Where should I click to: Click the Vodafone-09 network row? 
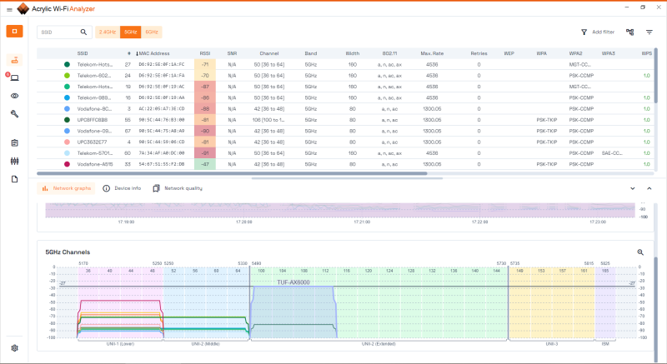tap(345, 131)
